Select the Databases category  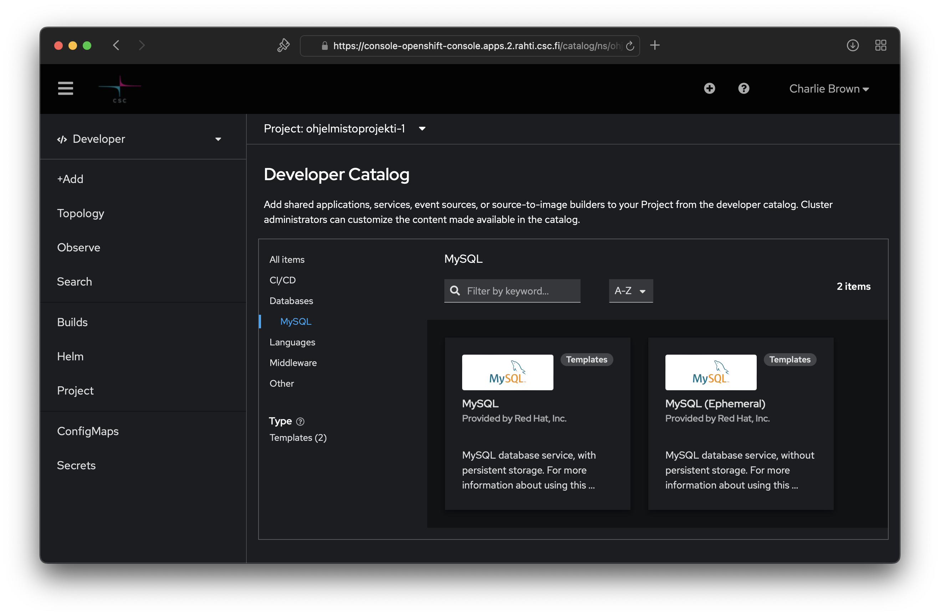(x=291, y=301)
